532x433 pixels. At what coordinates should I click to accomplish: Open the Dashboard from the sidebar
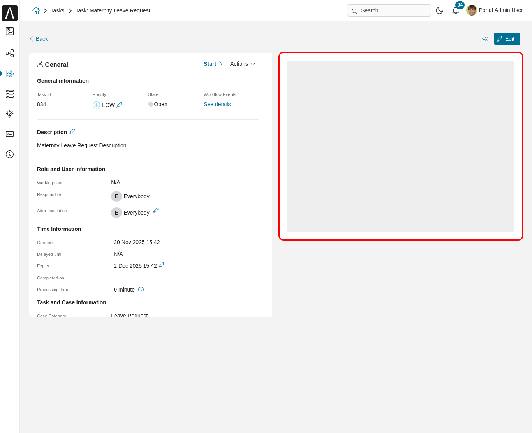tap(9, 31)
